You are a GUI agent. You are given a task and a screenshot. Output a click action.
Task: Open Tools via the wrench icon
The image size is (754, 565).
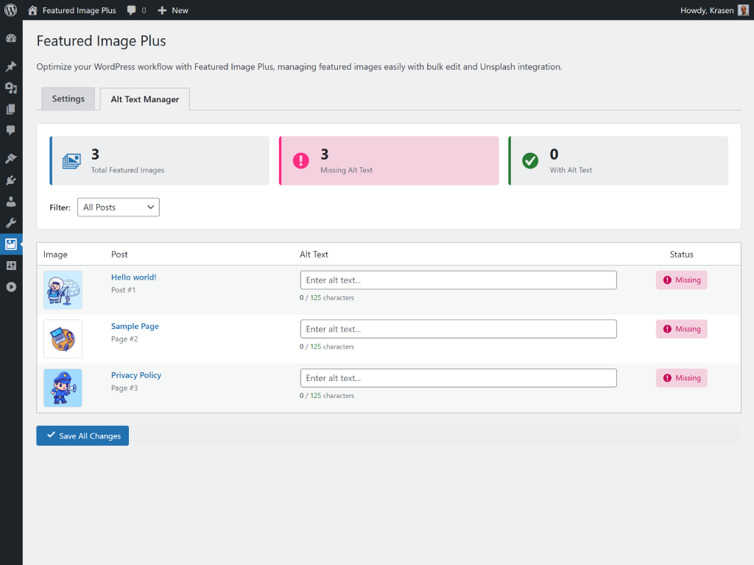click(x=11, y=223)
